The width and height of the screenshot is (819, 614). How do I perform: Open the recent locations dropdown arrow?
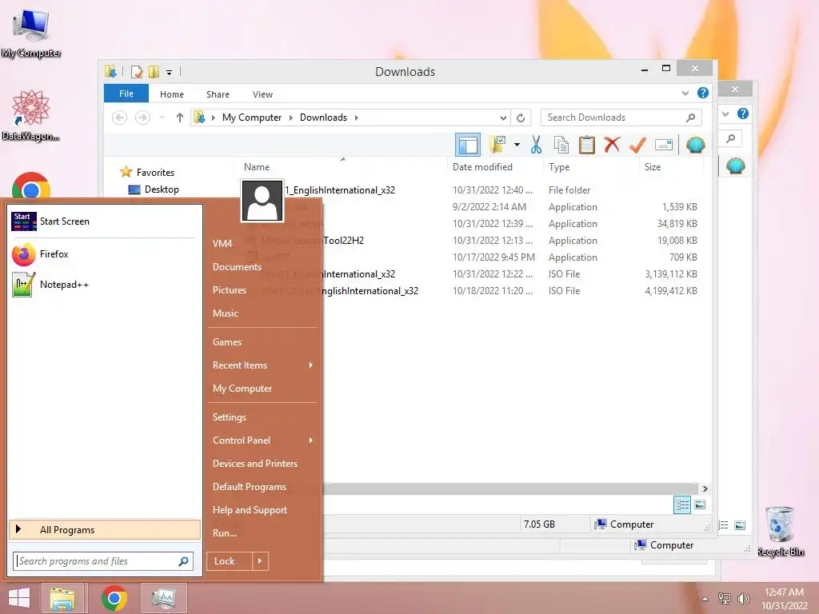coord(162,118)
